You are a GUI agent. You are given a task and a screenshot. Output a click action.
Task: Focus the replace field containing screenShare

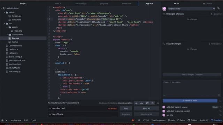83,114
